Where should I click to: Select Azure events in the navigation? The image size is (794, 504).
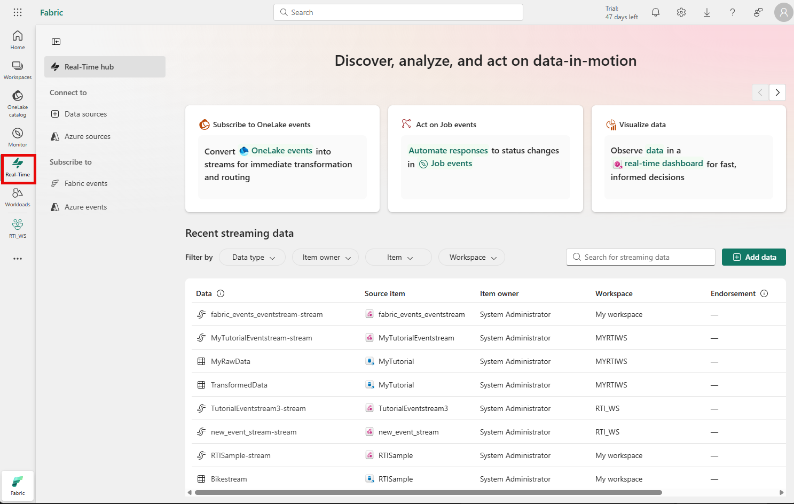tap(85, 207)
